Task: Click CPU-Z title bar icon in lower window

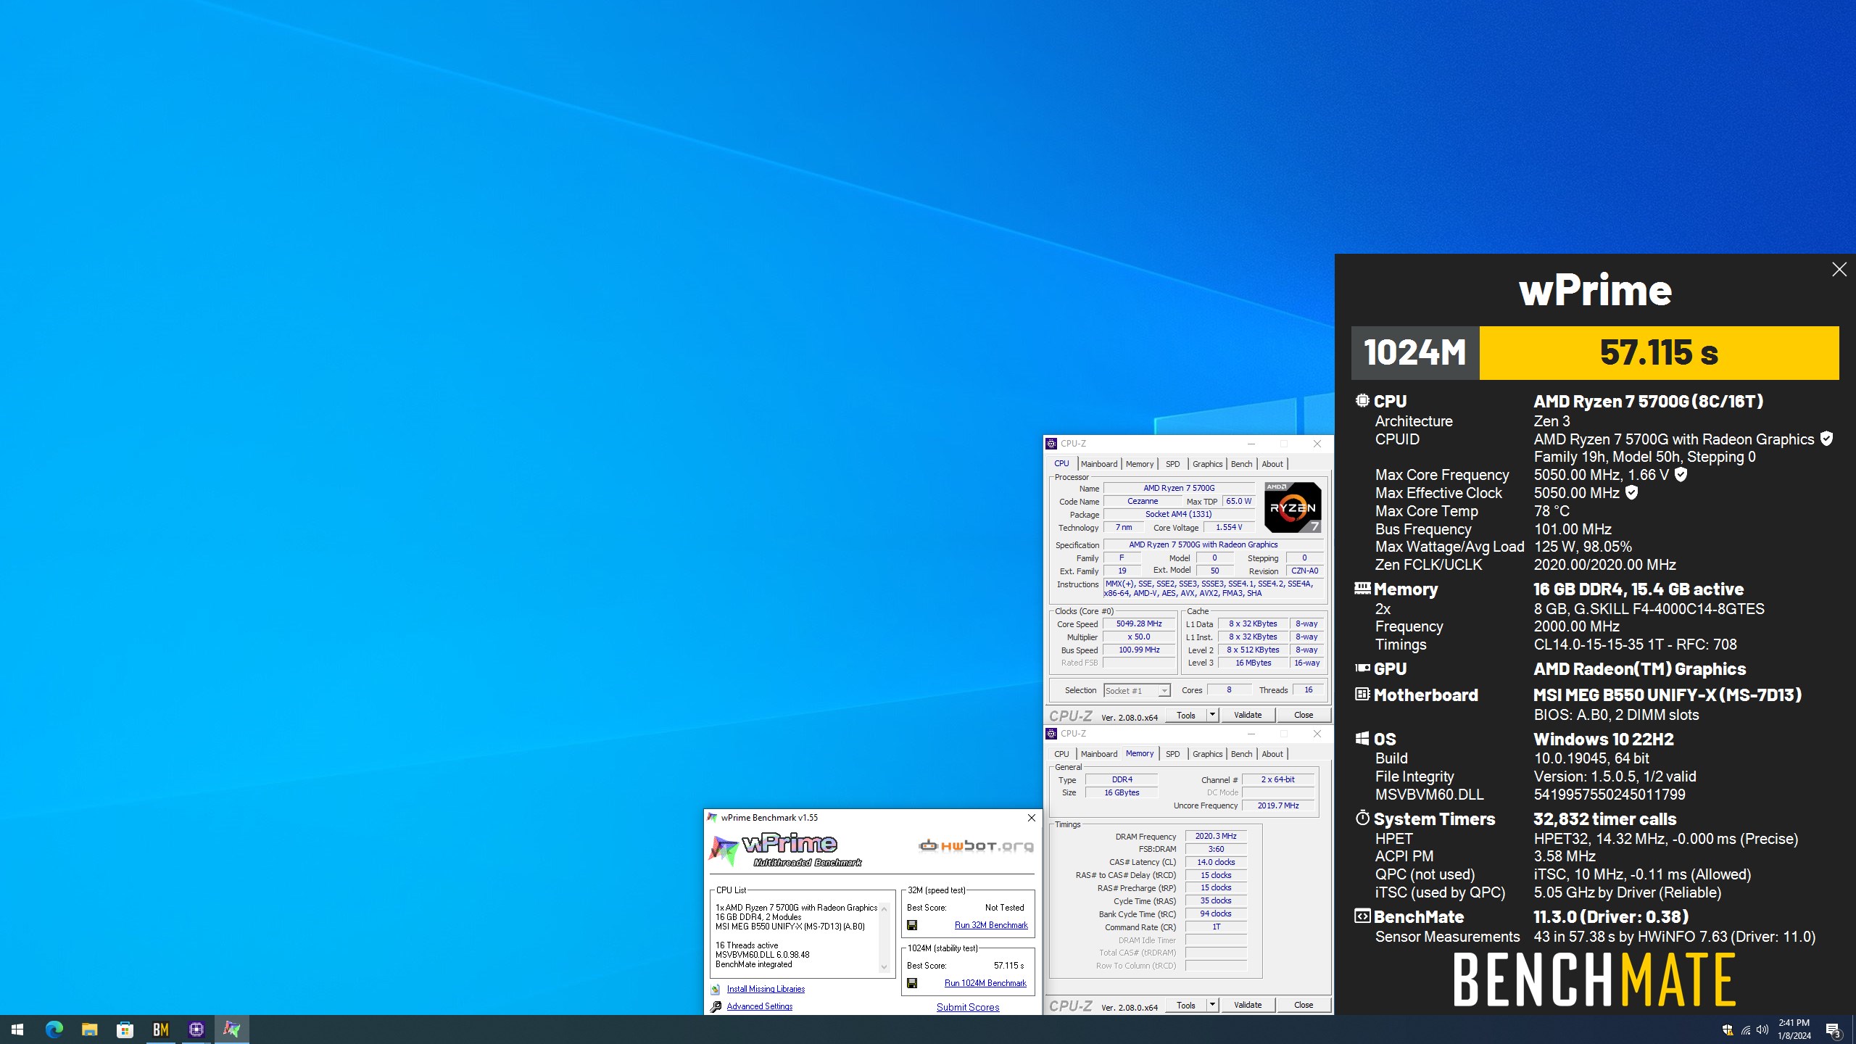Action: tap(1052, 734)
